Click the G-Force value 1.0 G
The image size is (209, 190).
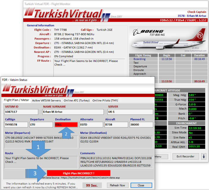click(197, 104)
